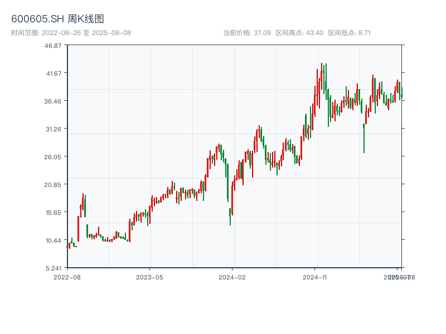The width and height of the screenshot is (446, 334).
Task: Select the 2022-08 x-axis date label
Action: [x=67, y=277]
